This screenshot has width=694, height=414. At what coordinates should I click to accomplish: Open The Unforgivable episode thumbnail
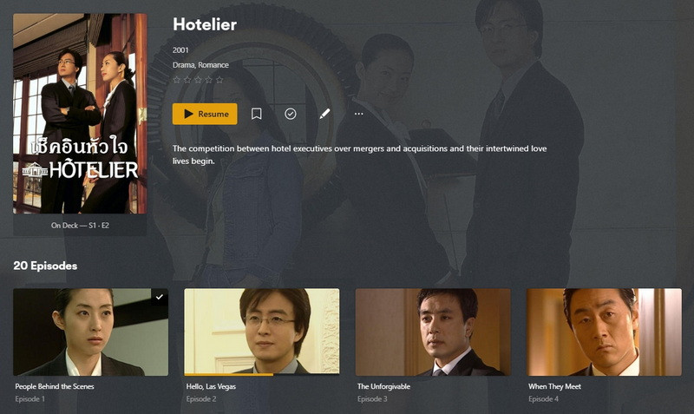pos(433,332)
